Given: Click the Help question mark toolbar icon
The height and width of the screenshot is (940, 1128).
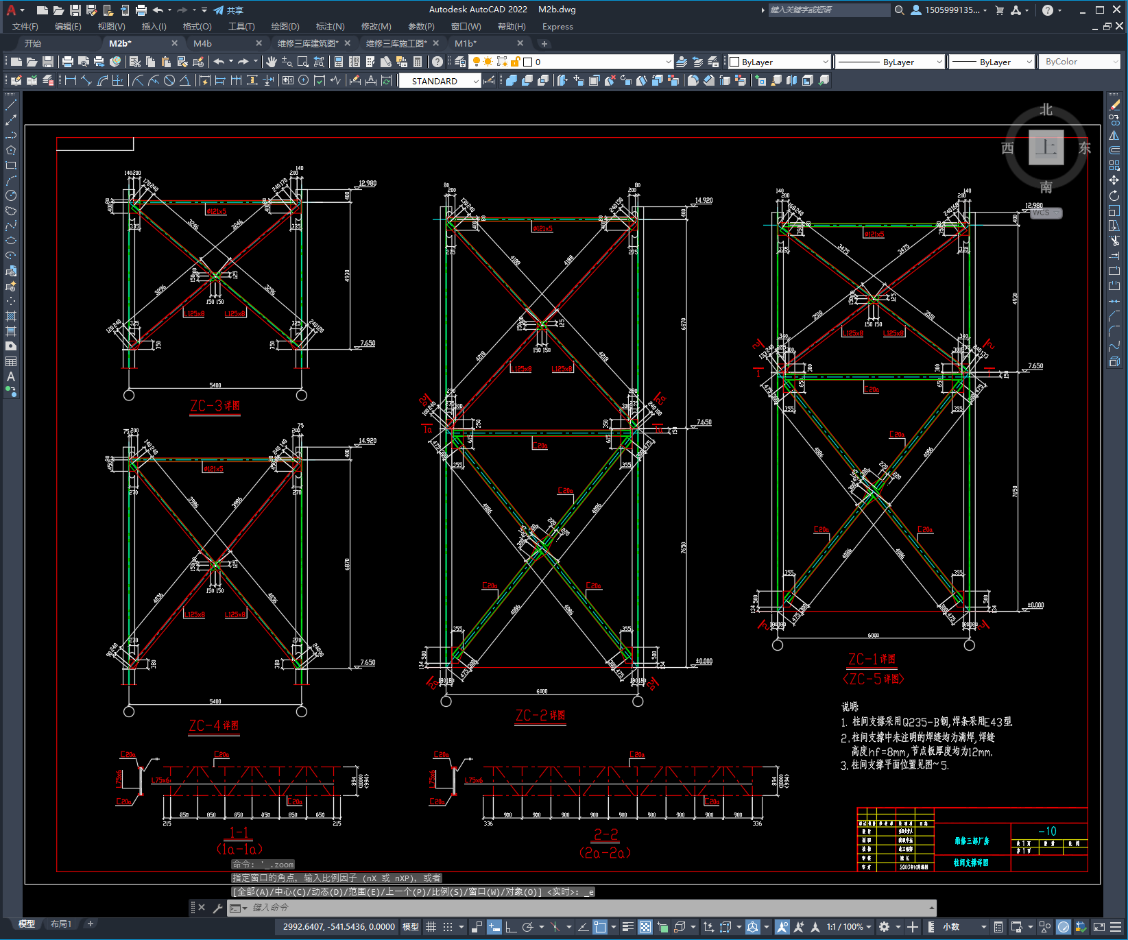Looking at the screenshot, I should pyautogui.click(x=437, y=62).
